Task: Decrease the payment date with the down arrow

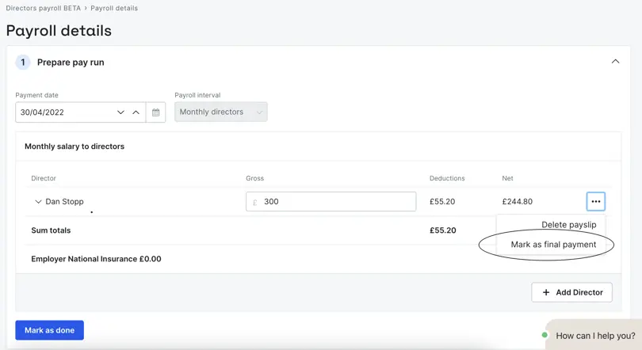Action: 120,112
